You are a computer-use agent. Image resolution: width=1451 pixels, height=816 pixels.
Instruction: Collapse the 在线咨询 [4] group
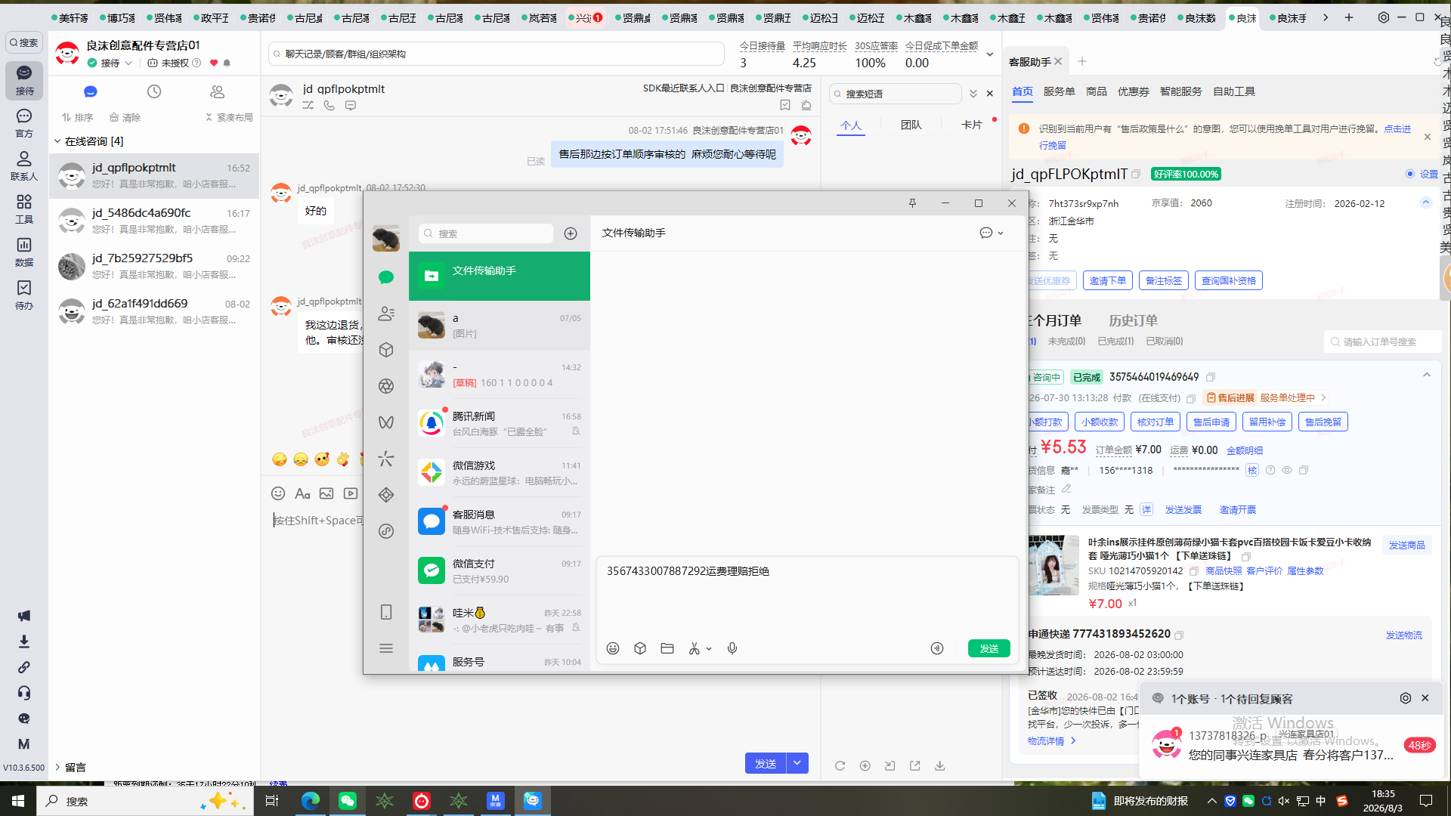pos(57,141)
